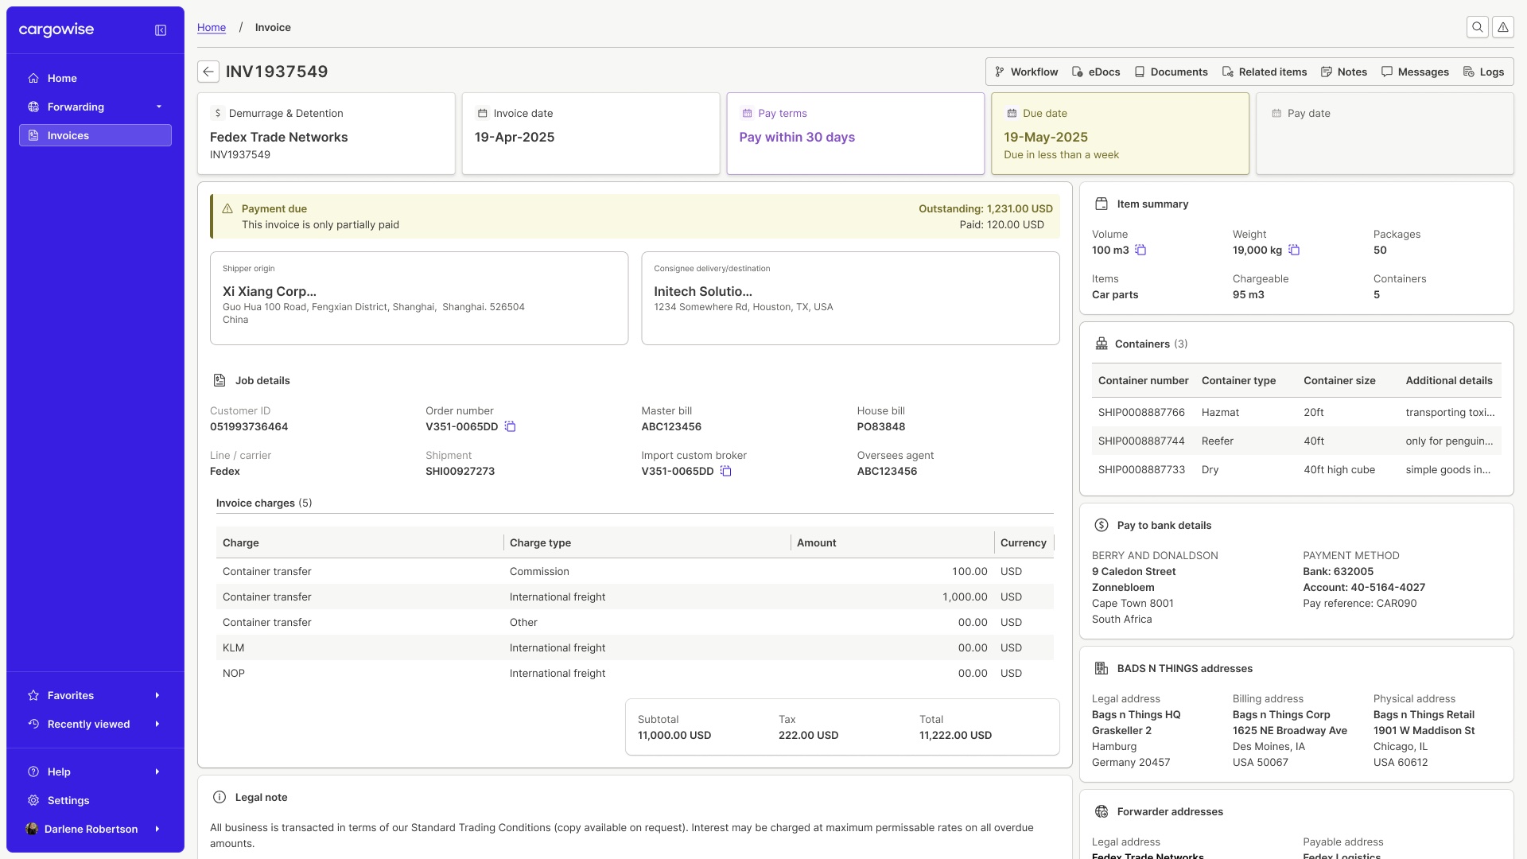Open the alerts warning icon

click(x=1503, y=27)
